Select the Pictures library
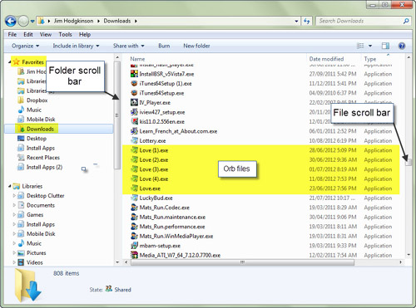Screen dimensions: 416x308 click(x=36, y=253)
